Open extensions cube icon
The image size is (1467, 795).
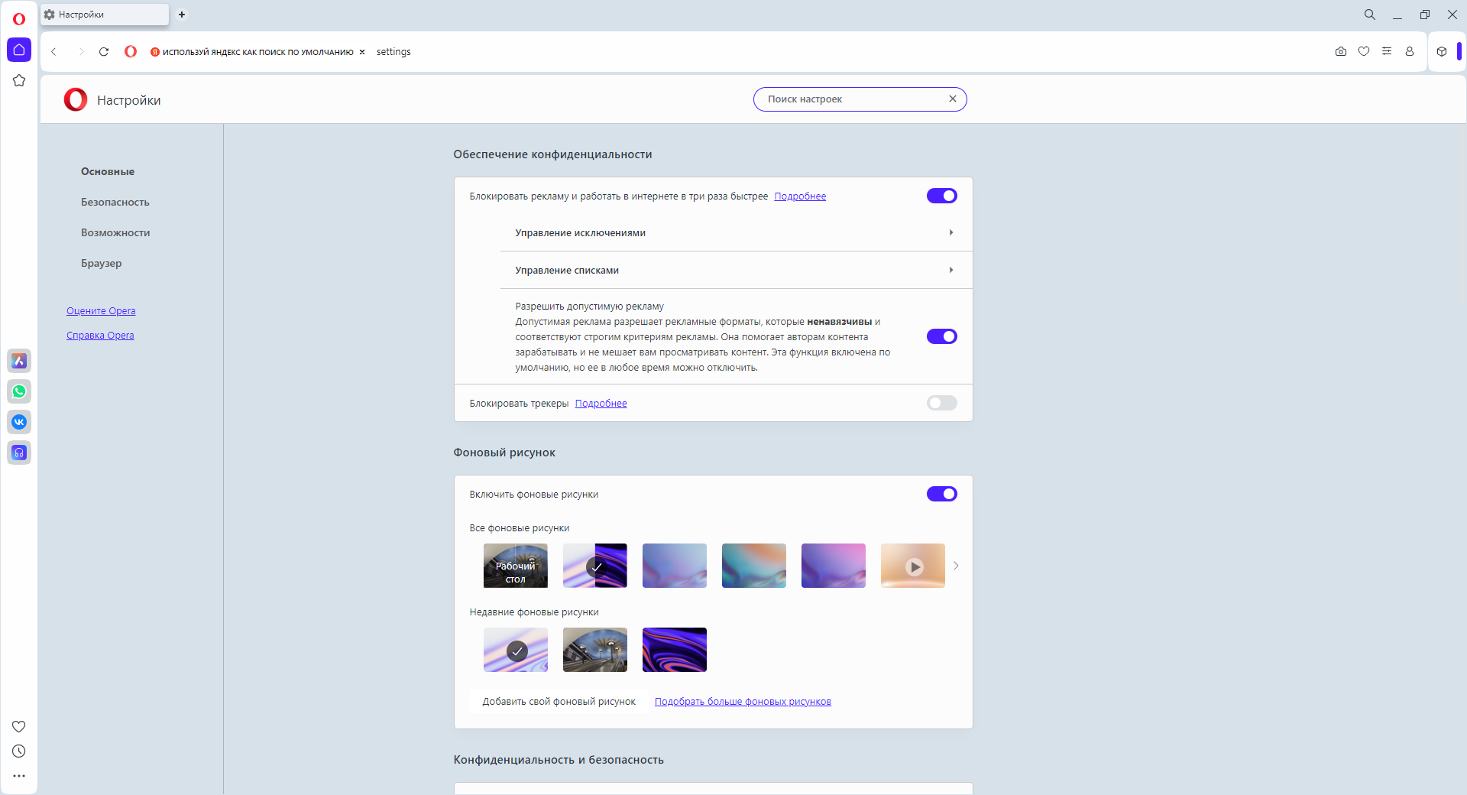coord(1442,52)
